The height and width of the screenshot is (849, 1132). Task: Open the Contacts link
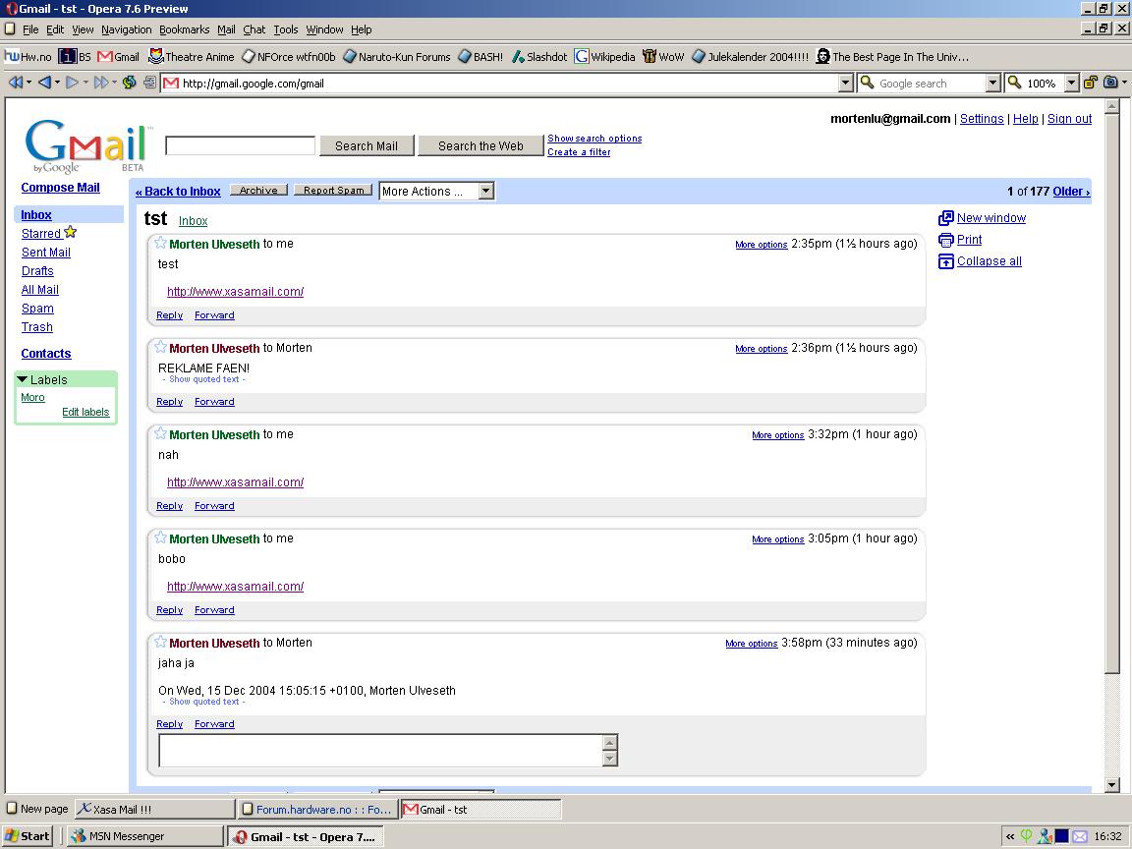pos(46,353)
